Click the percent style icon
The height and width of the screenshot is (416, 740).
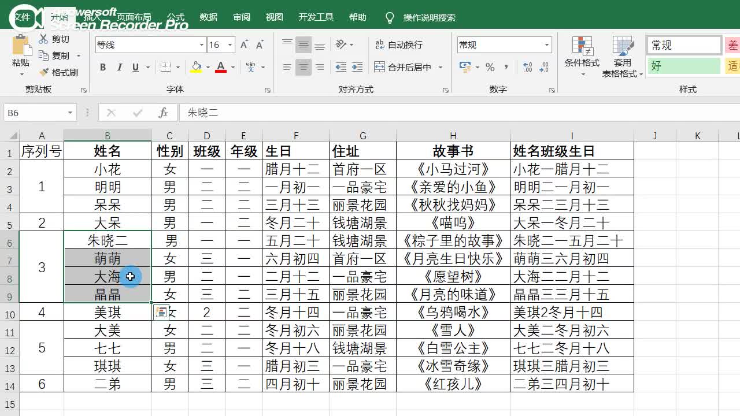coord(490,68)
